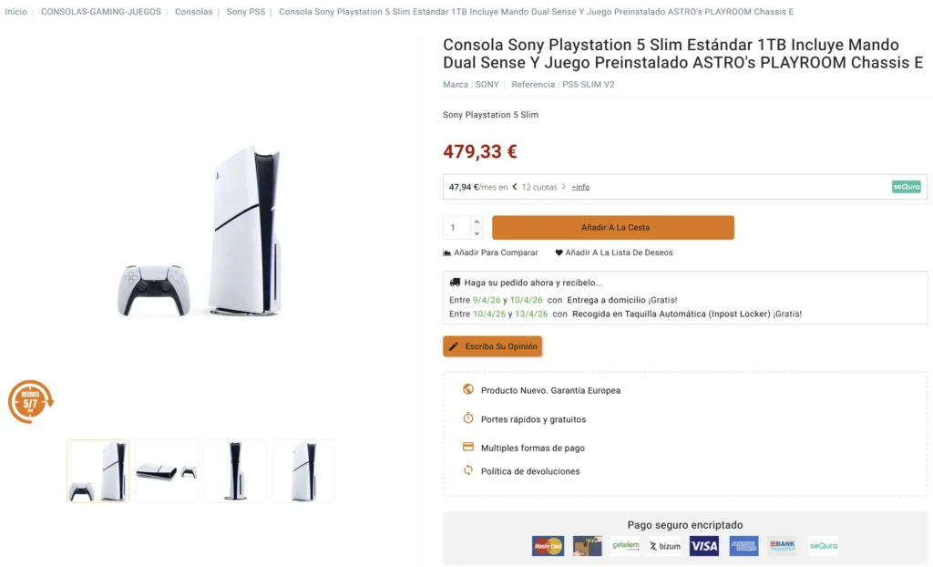
Task: Click the stopwatch icon beside Portes rápidos
Action: (x=467, y=419)
